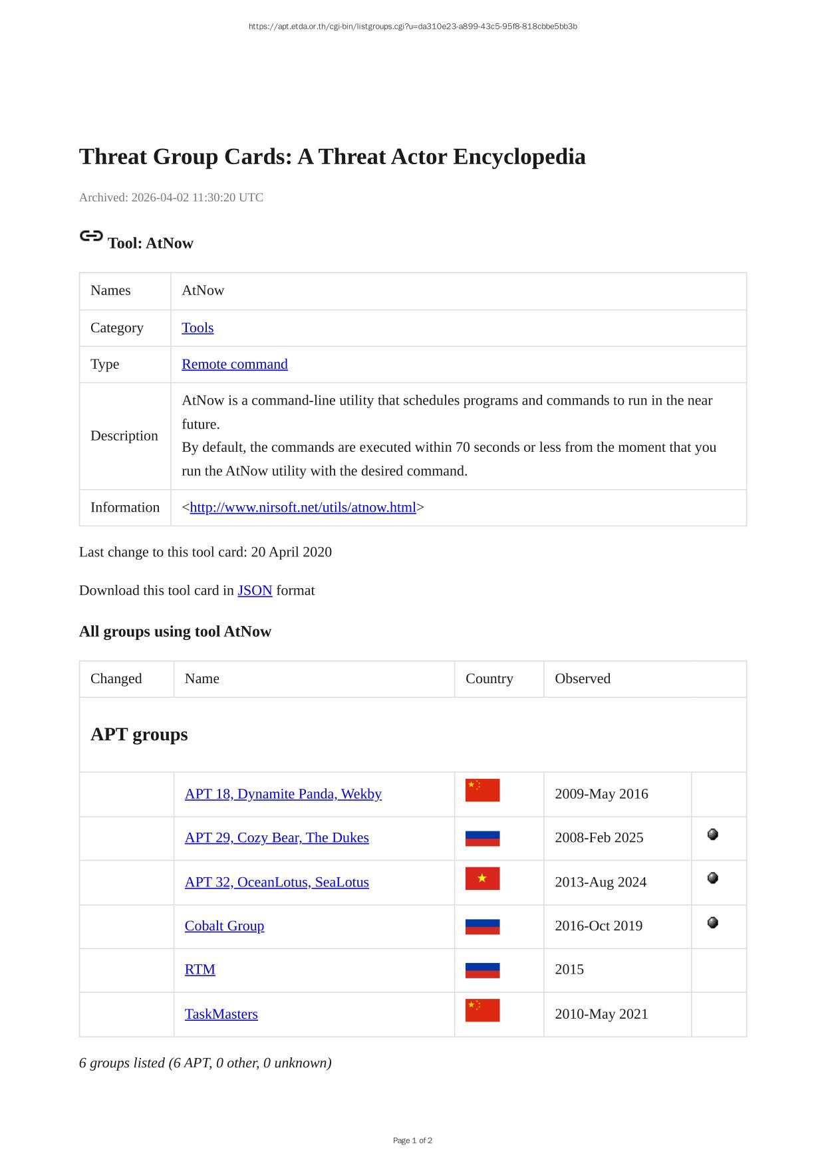Open the Tools category link
Screen dimensions: 826x1167
(198, 328)
